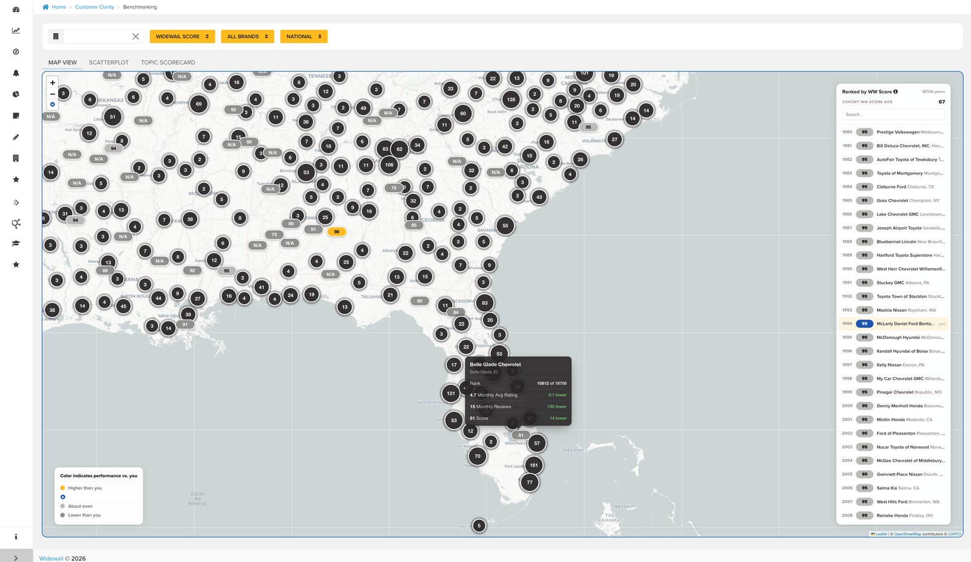
Task: Click the compass icon in the sidebar
Action: 16,52
